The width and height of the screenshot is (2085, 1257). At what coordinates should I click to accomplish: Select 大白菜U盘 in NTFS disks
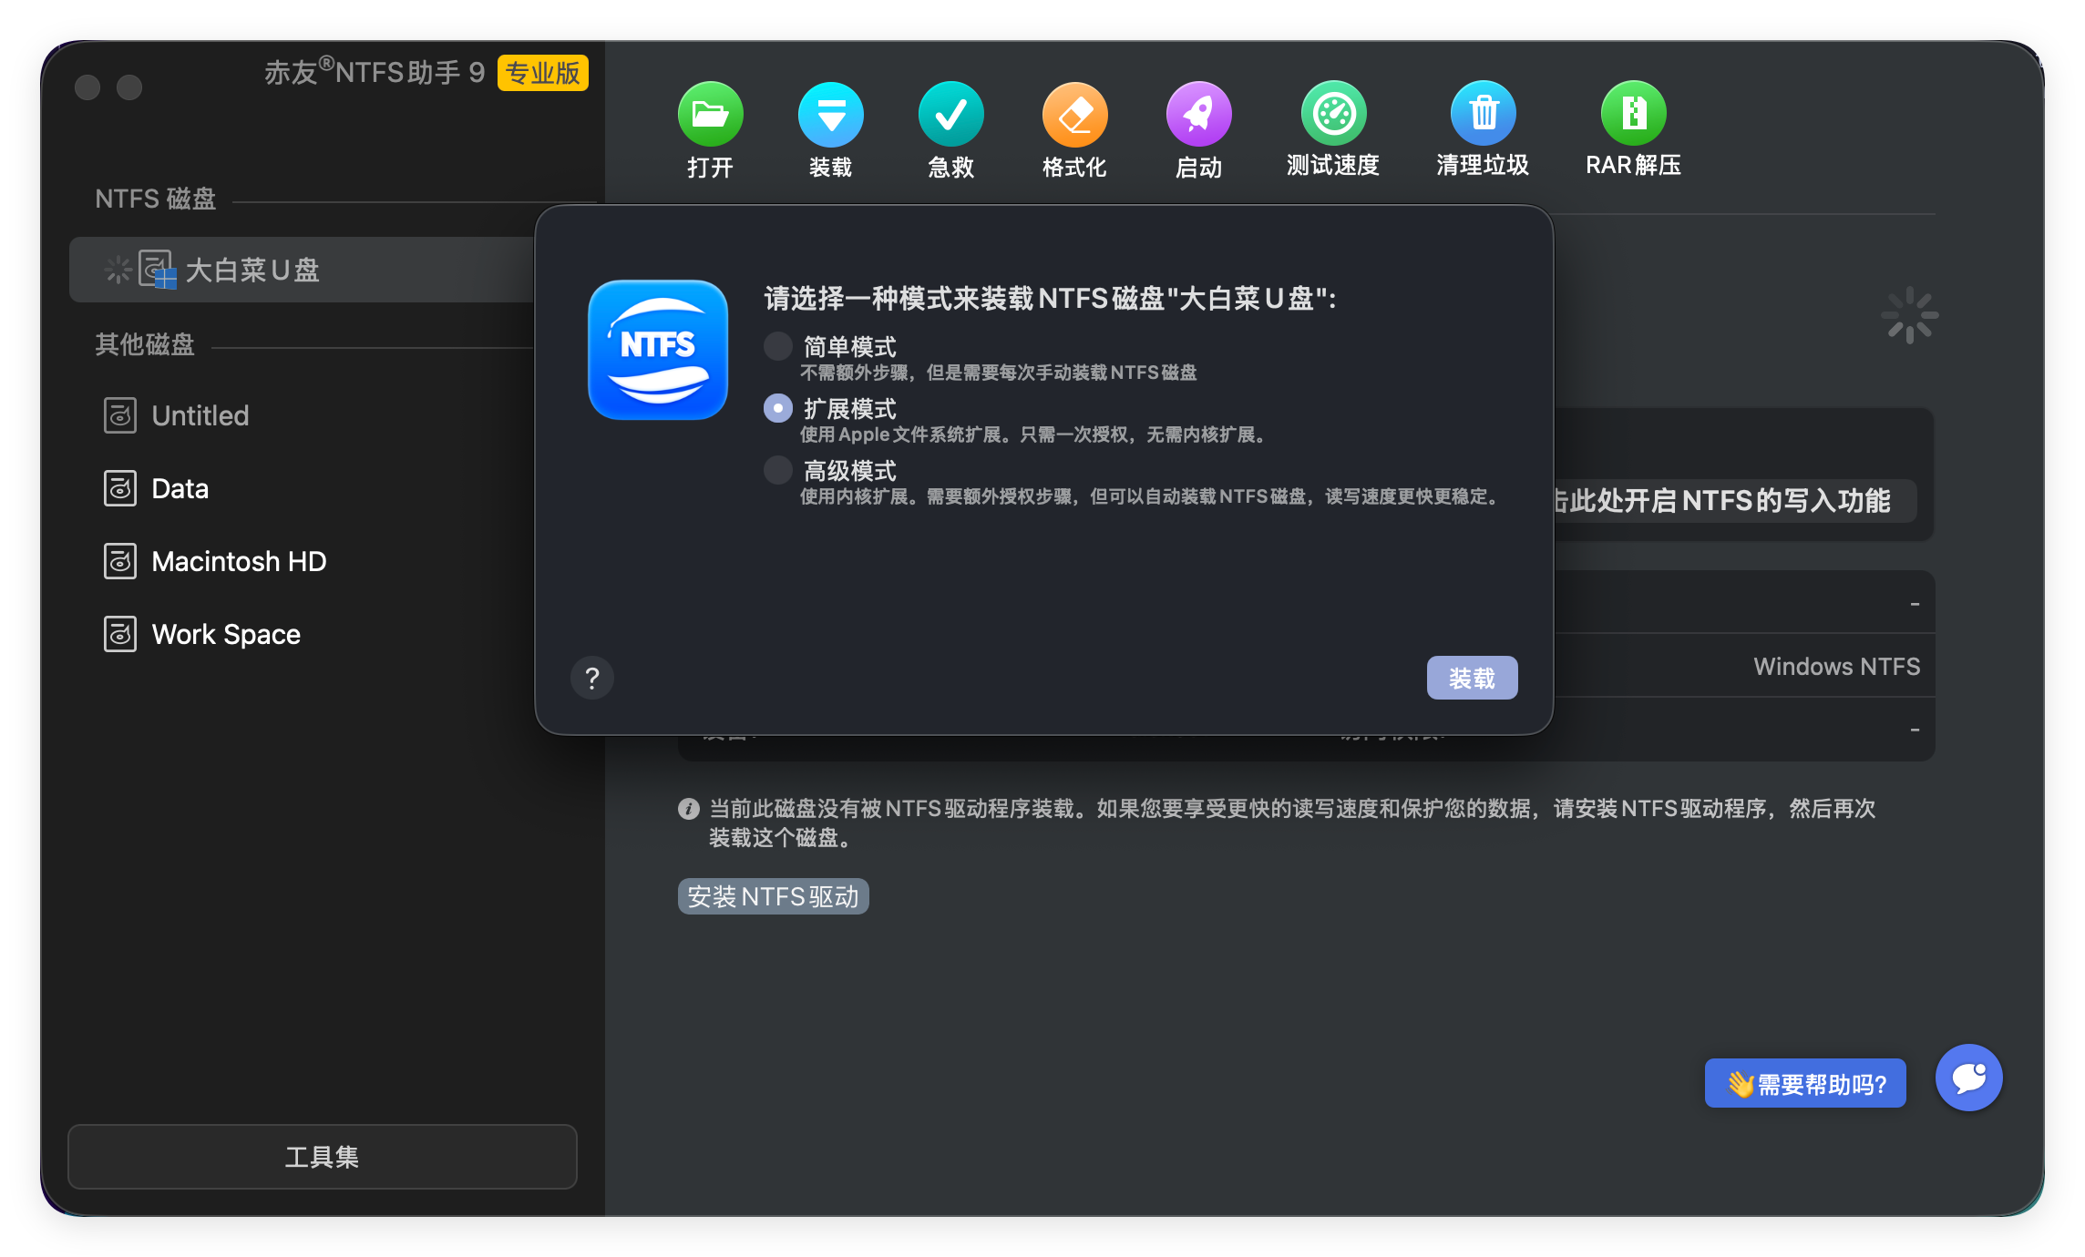(302, 270)
